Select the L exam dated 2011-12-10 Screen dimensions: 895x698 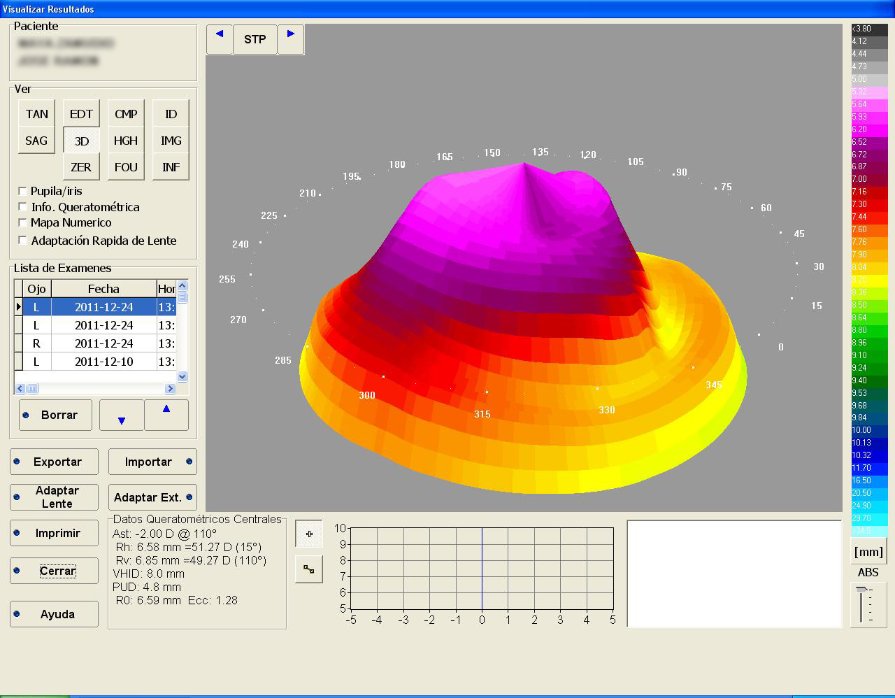[x=96, y=362]
